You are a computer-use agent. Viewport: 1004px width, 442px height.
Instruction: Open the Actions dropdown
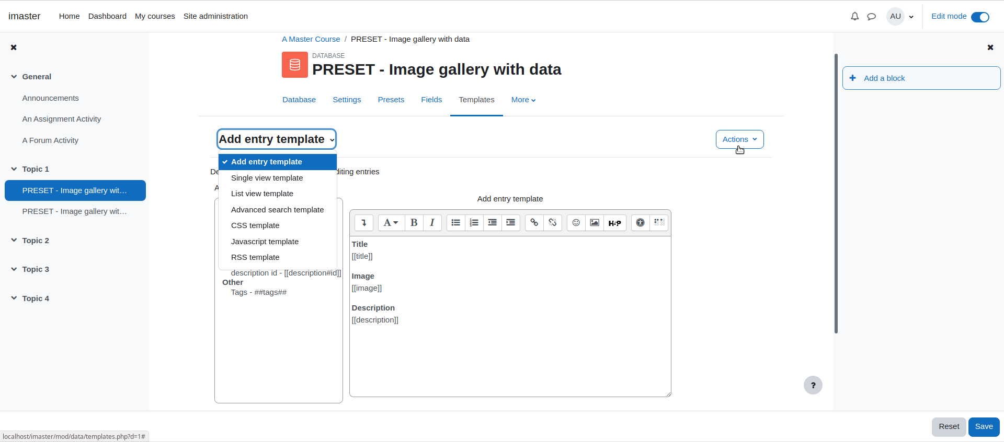tap(739, 139)
